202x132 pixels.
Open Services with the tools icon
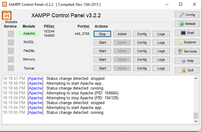click(187, 51)
